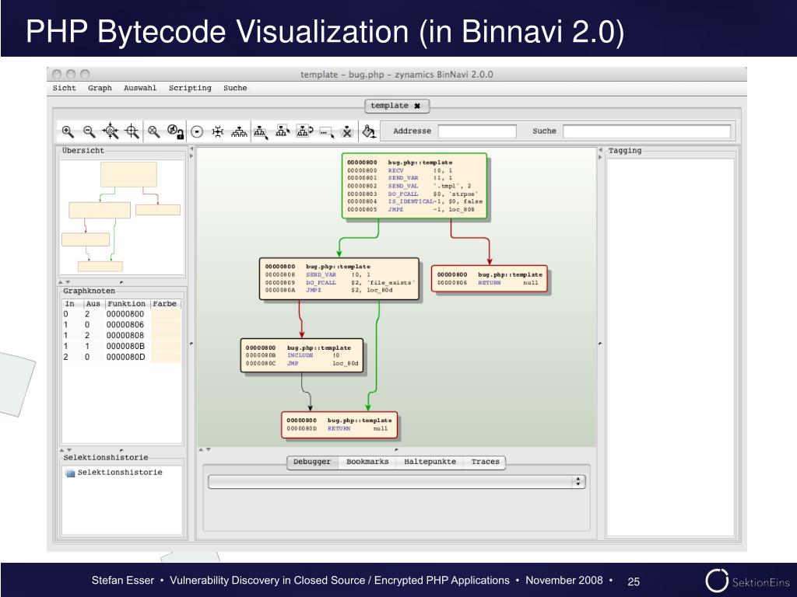This screenshot has width=797, height=597.
Task: Click the graph node with INCLUDE instruction
Action: (x=302, y=355)
